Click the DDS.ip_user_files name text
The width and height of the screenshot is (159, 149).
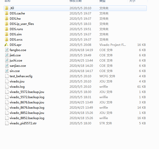pos(22,24)
